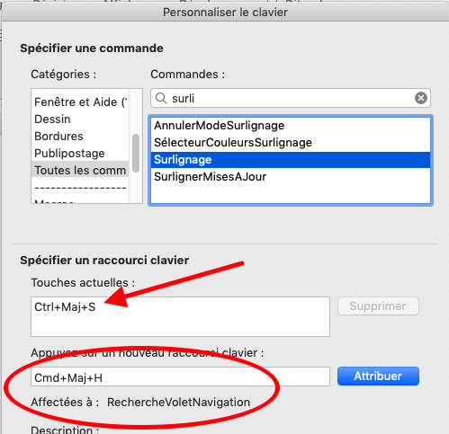This screenshot has height=434, width=449.
Task: Click the greyed-out Supprimer button
Action: click(378, 306)
